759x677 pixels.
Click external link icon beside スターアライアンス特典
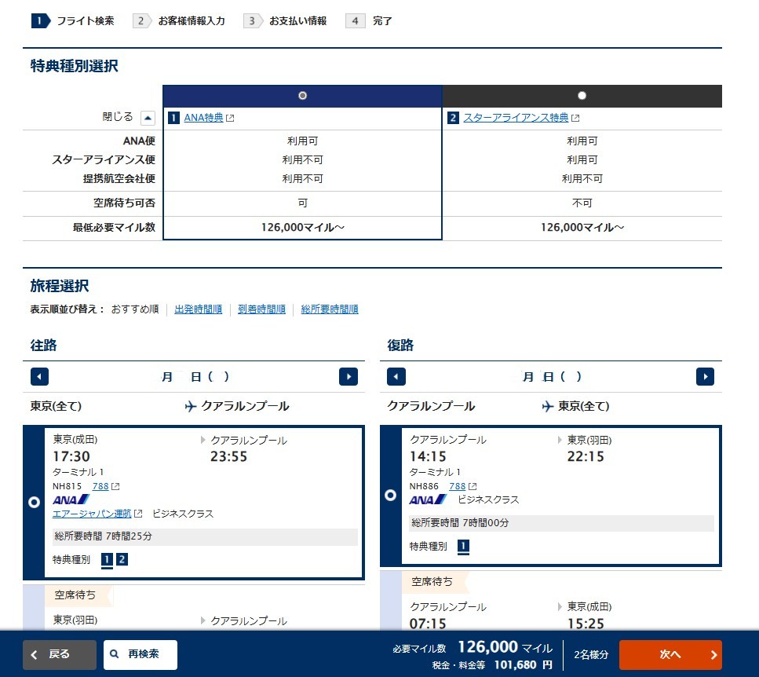pyautogui.click(x=575, y=118)
